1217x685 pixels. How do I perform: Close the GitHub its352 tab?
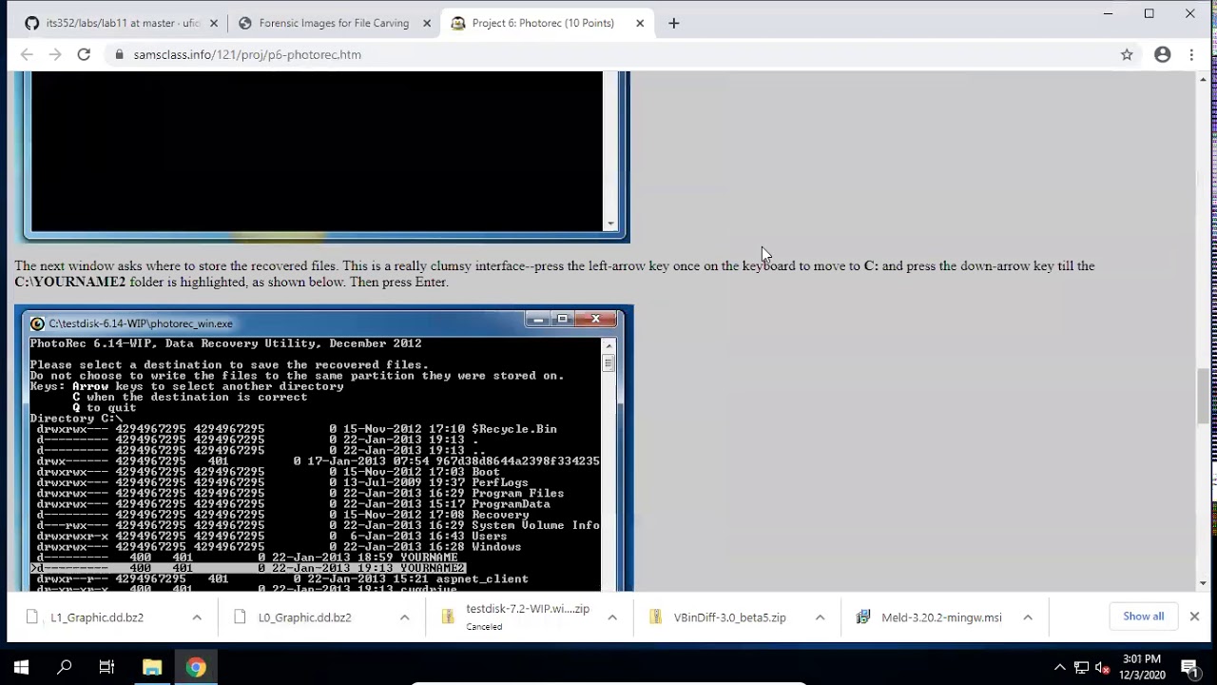click(x=214, y=23)
